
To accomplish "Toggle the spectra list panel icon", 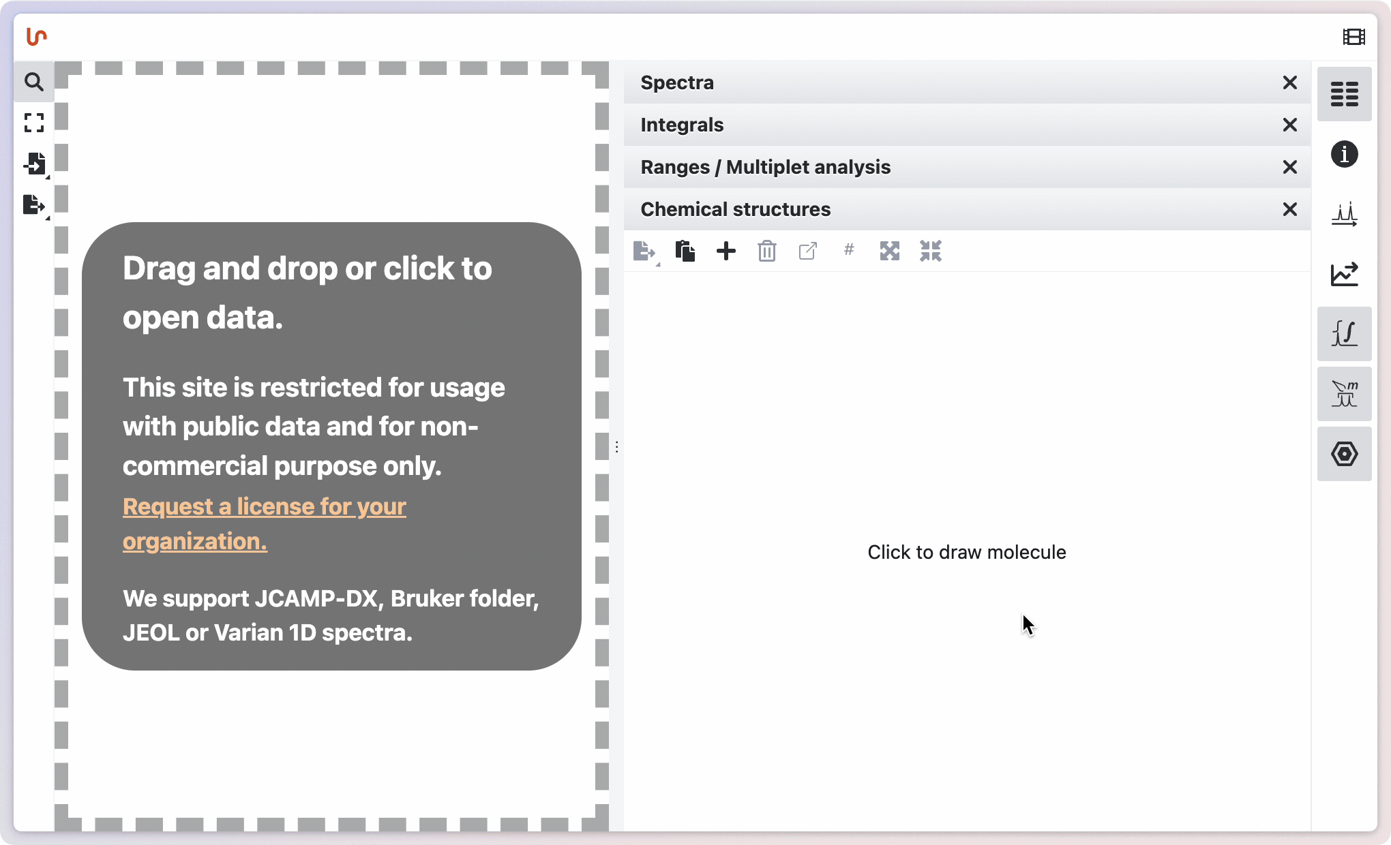I will pyautogui.click(x=1344, y=94).
